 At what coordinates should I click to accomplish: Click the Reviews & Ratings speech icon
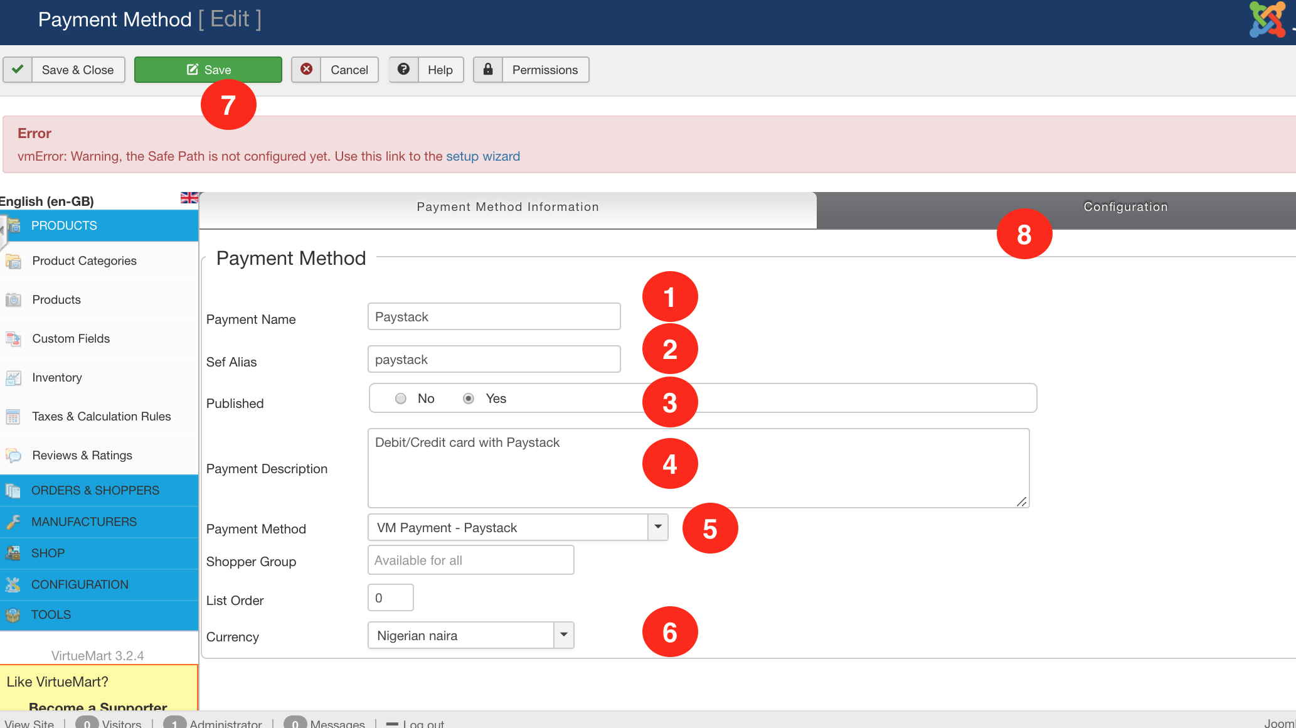(13, 455)
